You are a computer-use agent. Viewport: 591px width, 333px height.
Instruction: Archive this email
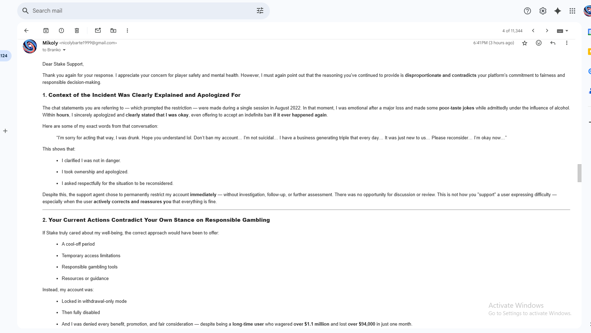point(46,31)
